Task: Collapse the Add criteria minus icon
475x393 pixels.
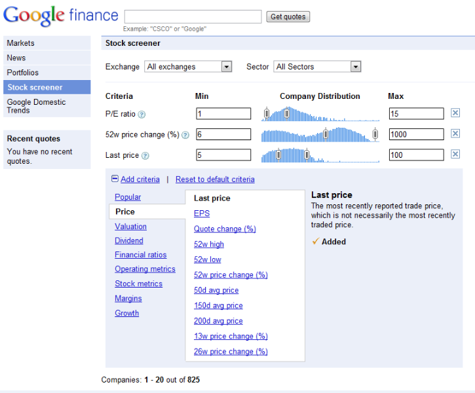Action: point(115,179)
